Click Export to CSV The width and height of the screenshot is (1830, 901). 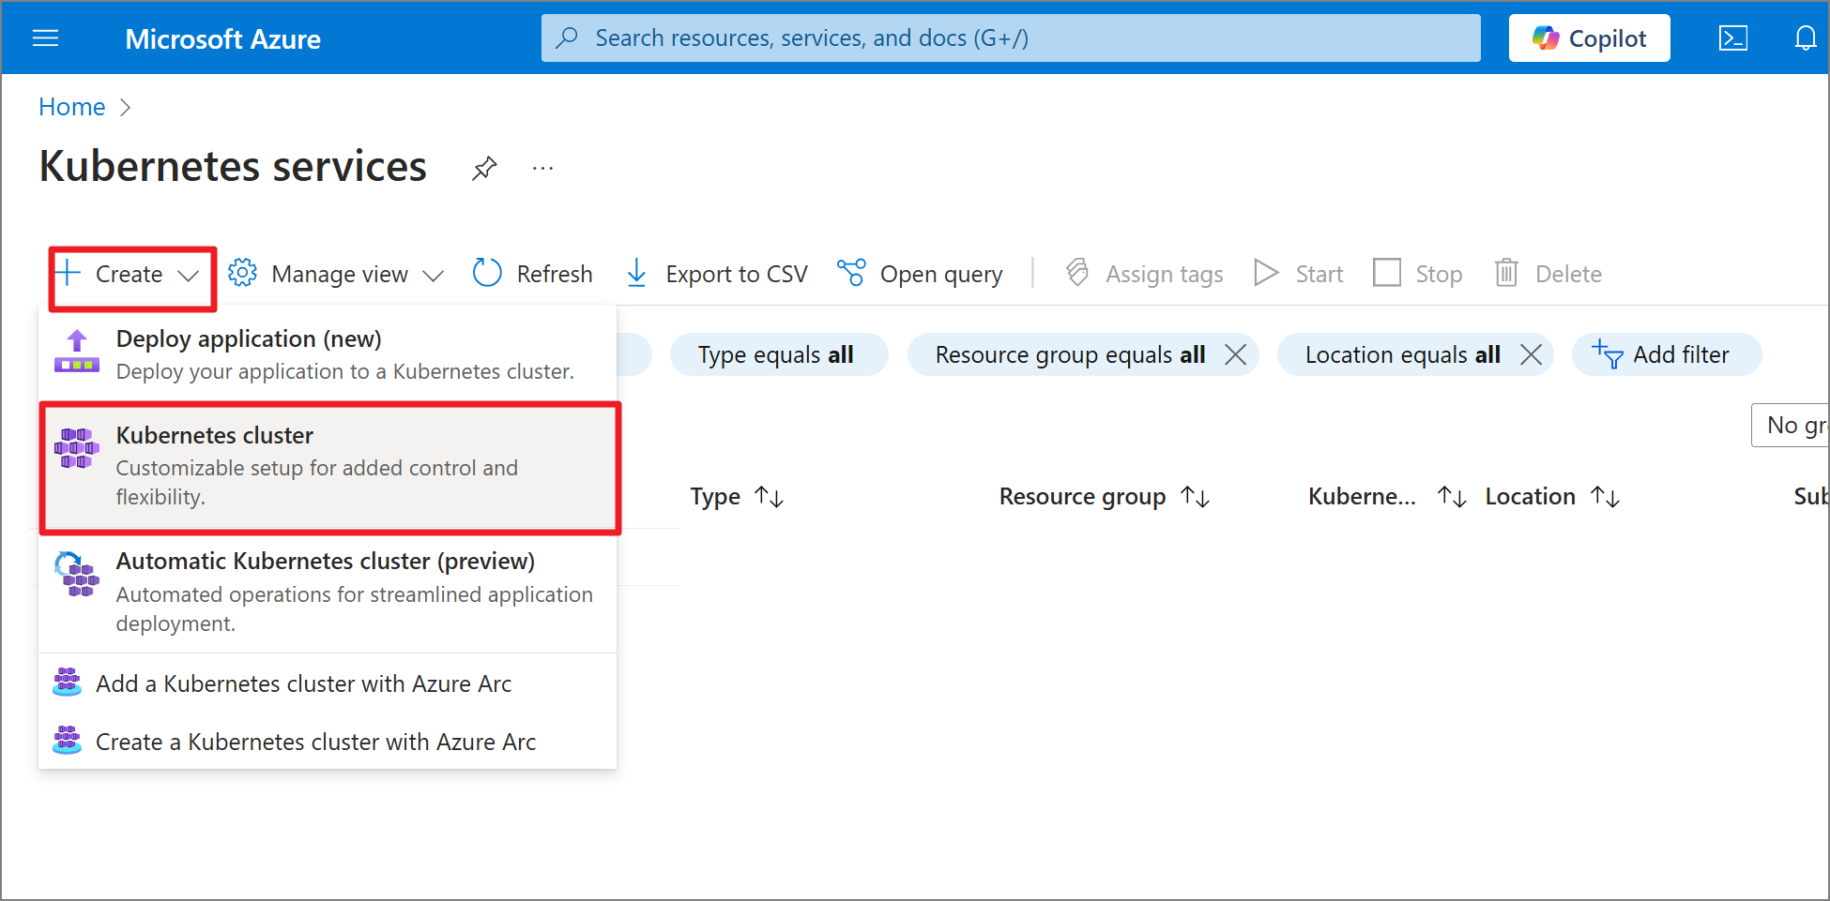tap(716, 274)
